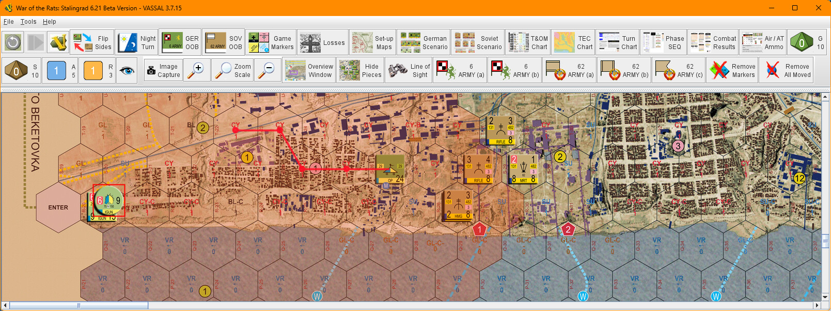The height and width of the screenshot is (311, 831).
Task: Toggle the Overview Window
Action: tap(309, 70)
